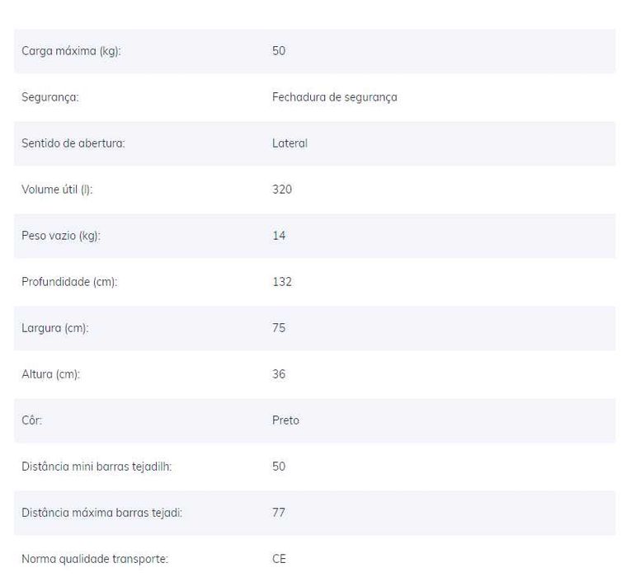622x577 pixels.
Task: Click the "Profundidade (cm):" label
Action: pyautogui.click(x=69, y=282)
